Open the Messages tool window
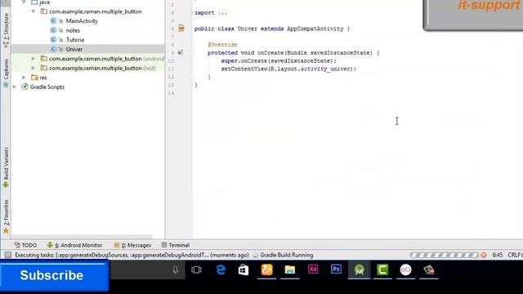This screenshot has height=294, width=523. point(132,245)
